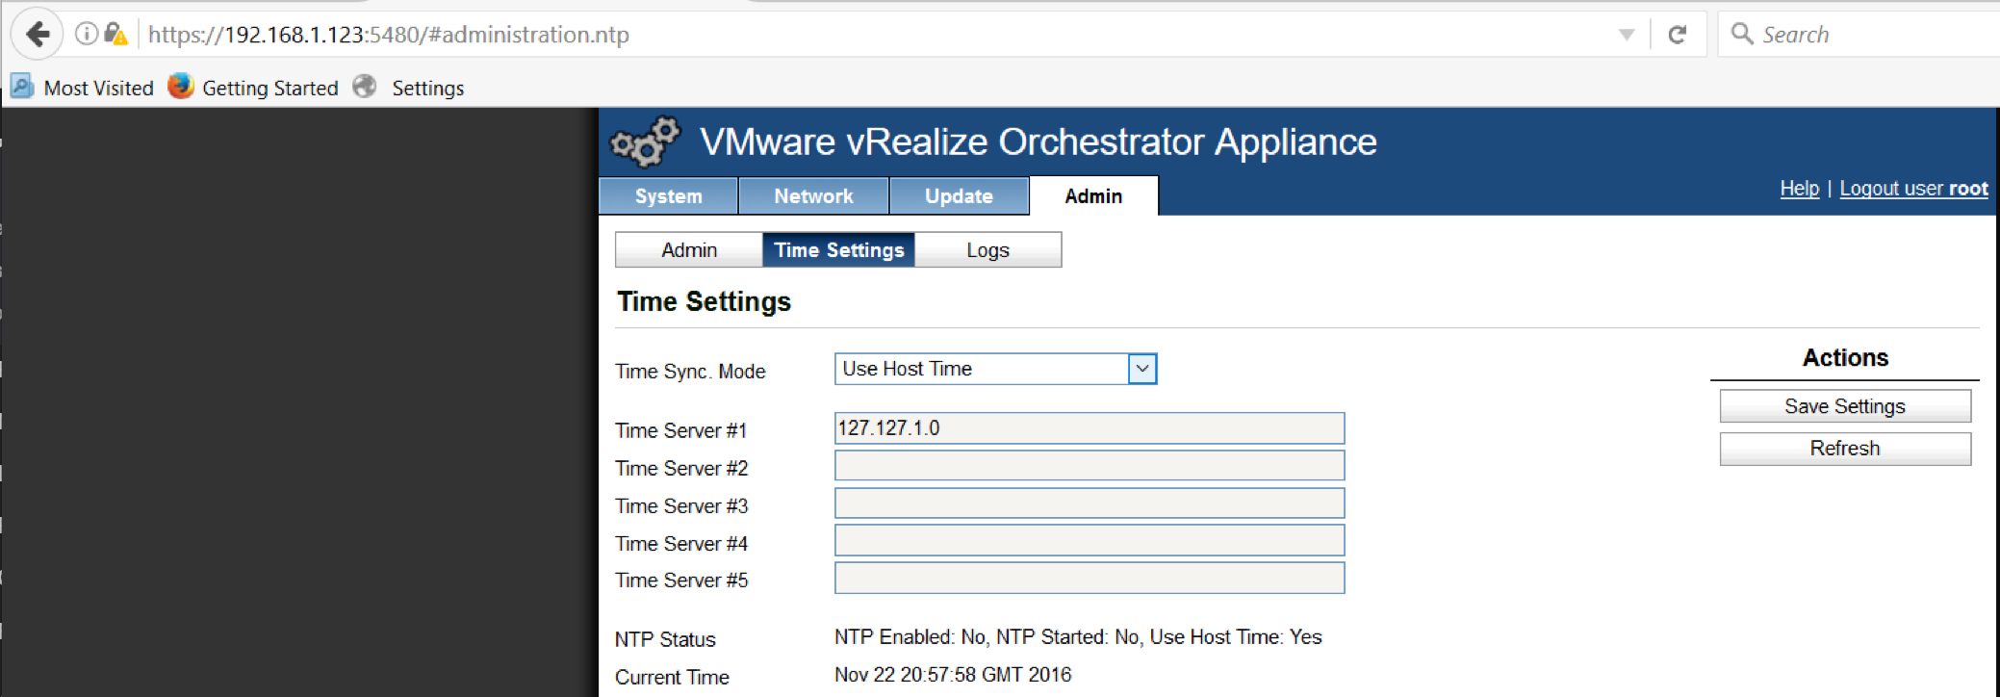Click Time Server #3 field
2000x697 pixels.
pos(1090,503)
